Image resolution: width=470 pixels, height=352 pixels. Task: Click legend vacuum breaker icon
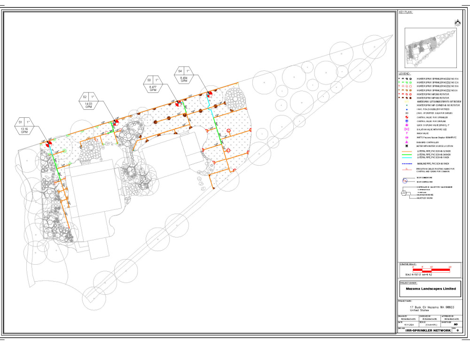click(x=407, y=138)
